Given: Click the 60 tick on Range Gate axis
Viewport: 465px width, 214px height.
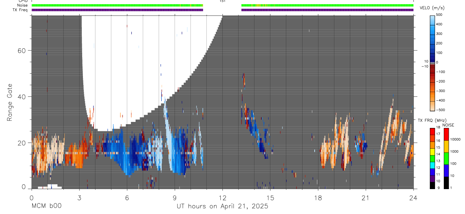Looking at the screenshot, I should (22, 51).
